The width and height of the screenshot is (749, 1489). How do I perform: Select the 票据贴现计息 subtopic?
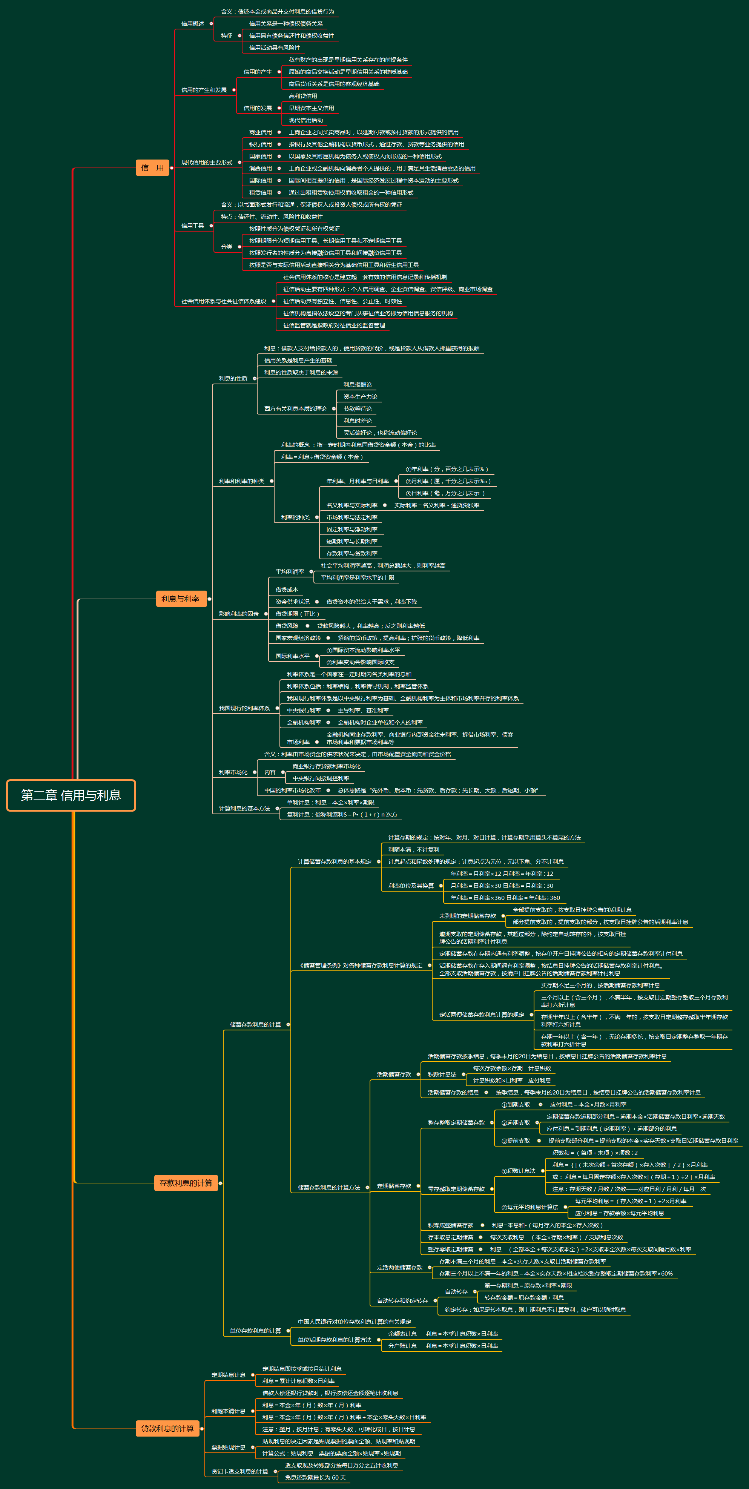tap(228, 1448)
